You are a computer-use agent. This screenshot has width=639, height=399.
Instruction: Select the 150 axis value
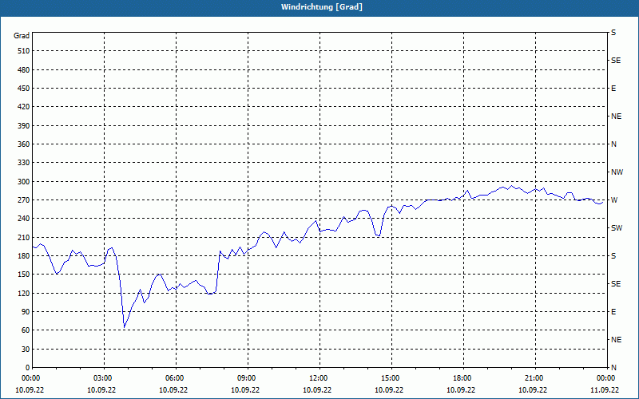(24, 274)
